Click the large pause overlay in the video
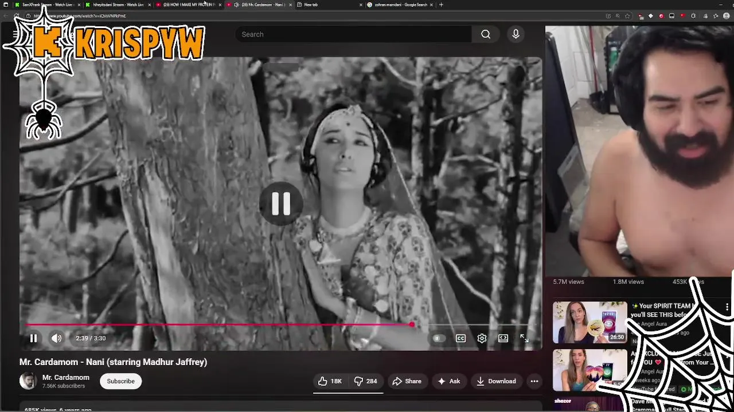Screen dimensions: 734x412 pyautogui.click(x=281, y=203)
